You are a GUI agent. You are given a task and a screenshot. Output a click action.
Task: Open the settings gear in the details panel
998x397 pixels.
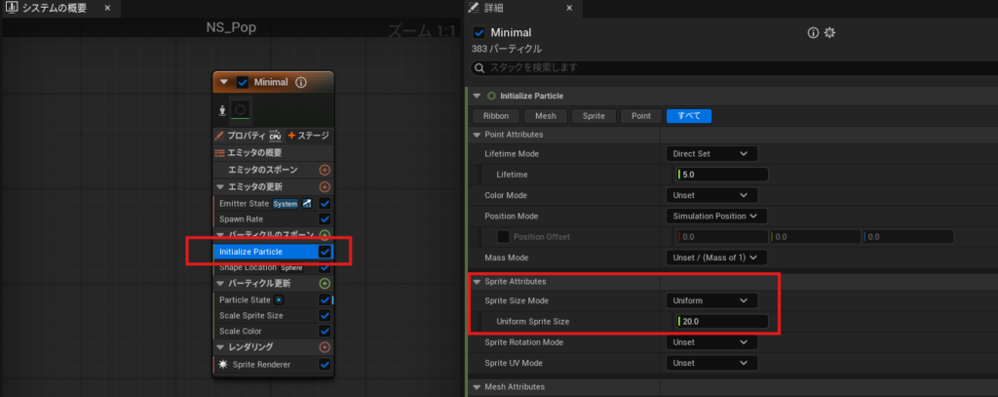829,32
